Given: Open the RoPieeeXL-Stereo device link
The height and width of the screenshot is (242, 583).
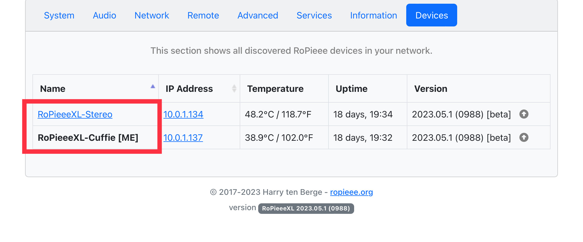Looking at the screenshot, I should coord(75,114).
